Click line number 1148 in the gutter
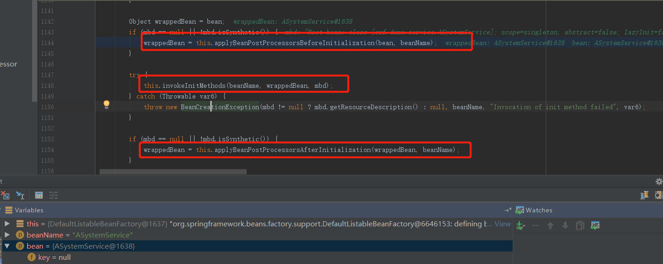 tap(47, 86)
